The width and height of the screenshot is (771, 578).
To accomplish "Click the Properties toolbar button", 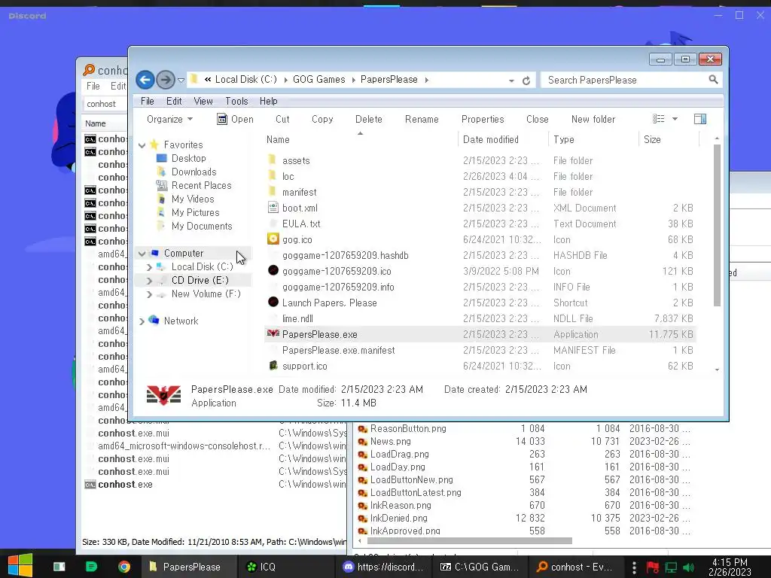I will coord(483,120).
